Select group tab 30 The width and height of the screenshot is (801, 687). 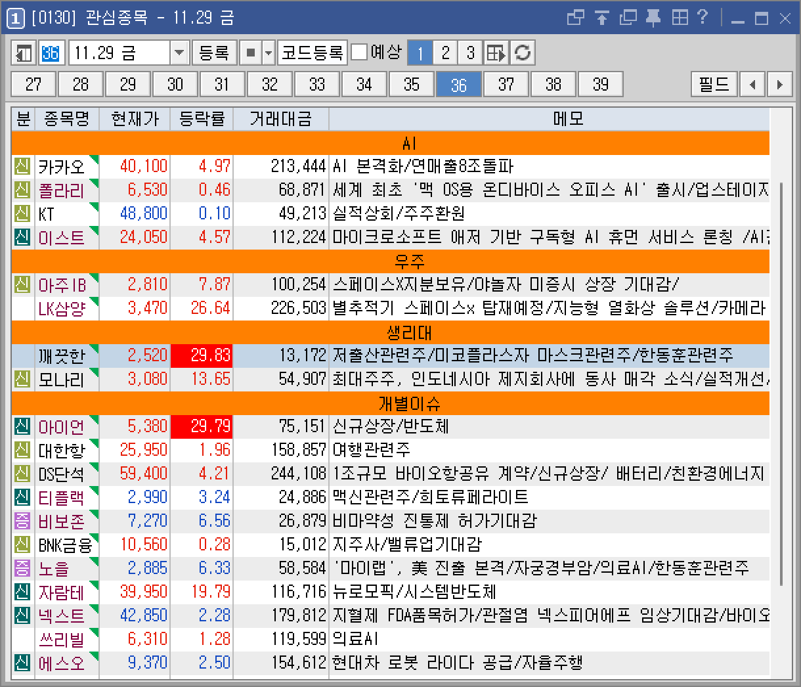pos(175,84)
